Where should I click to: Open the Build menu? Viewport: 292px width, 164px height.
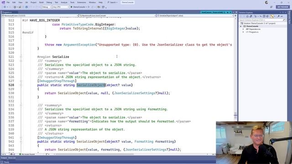42,2
